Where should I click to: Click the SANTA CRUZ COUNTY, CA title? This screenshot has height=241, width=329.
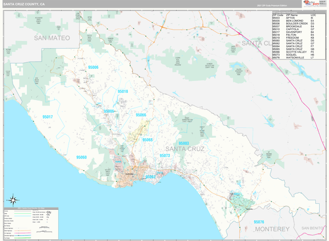(x=25, y=4)
